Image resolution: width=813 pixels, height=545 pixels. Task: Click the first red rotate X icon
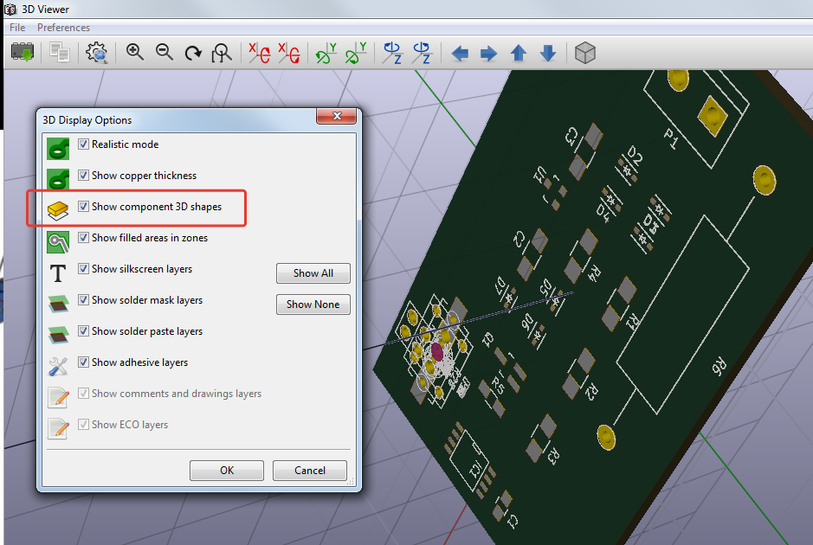(259, 53)
